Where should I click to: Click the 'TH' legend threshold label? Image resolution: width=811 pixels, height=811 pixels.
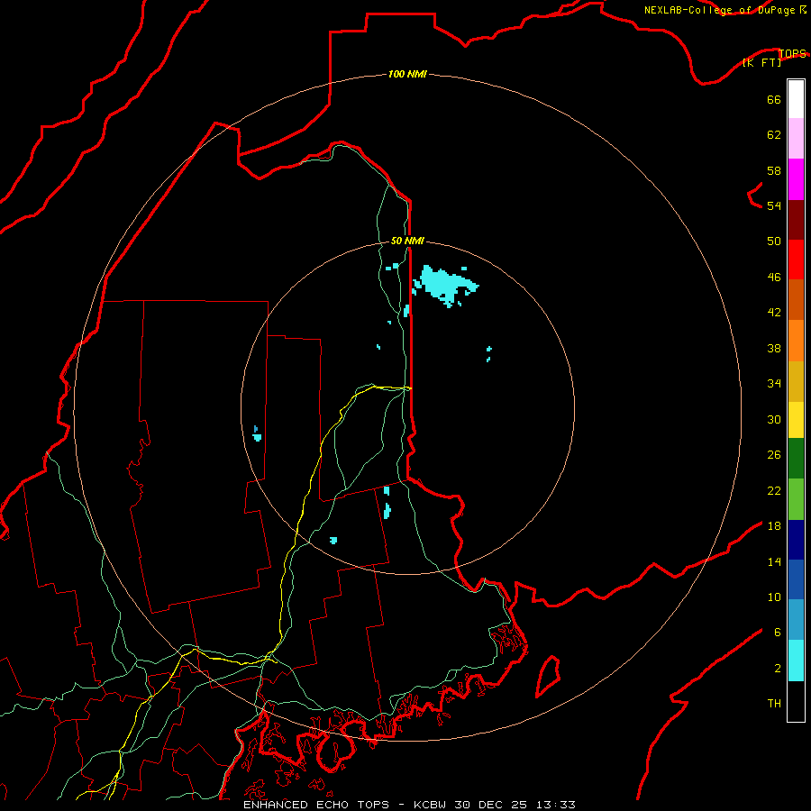774,704
